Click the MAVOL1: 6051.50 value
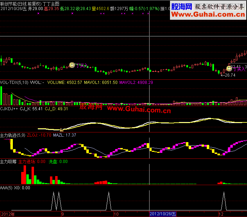The height and width of the screenshot is (217, 247). click(x=101, y=83)
